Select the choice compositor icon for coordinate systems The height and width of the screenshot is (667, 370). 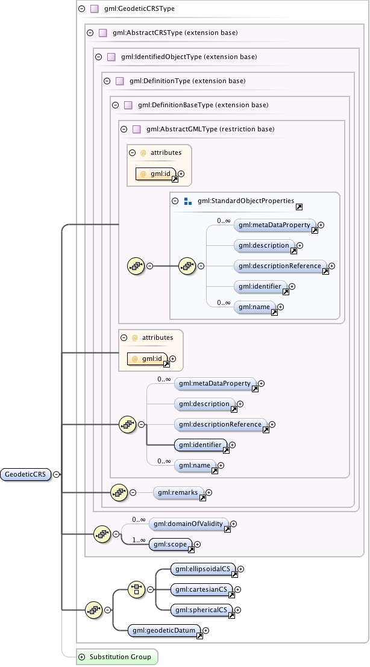(x=137, y=590)
